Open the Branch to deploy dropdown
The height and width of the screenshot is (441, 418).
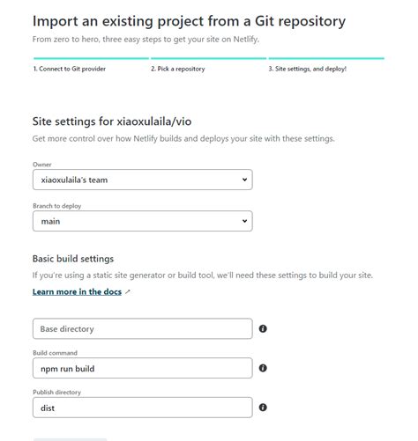(x=143, y=221)
